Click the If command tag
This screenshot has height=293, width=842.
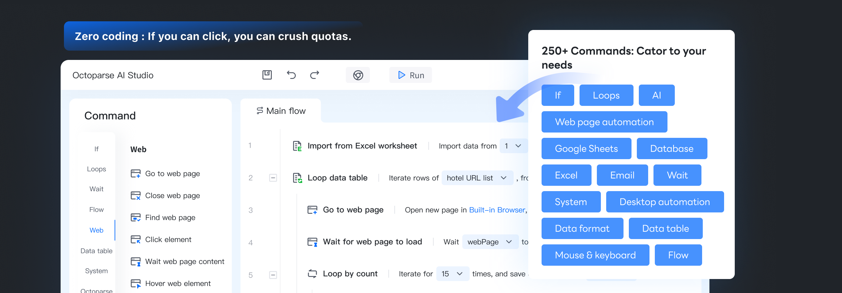click(x=558, y=95)
